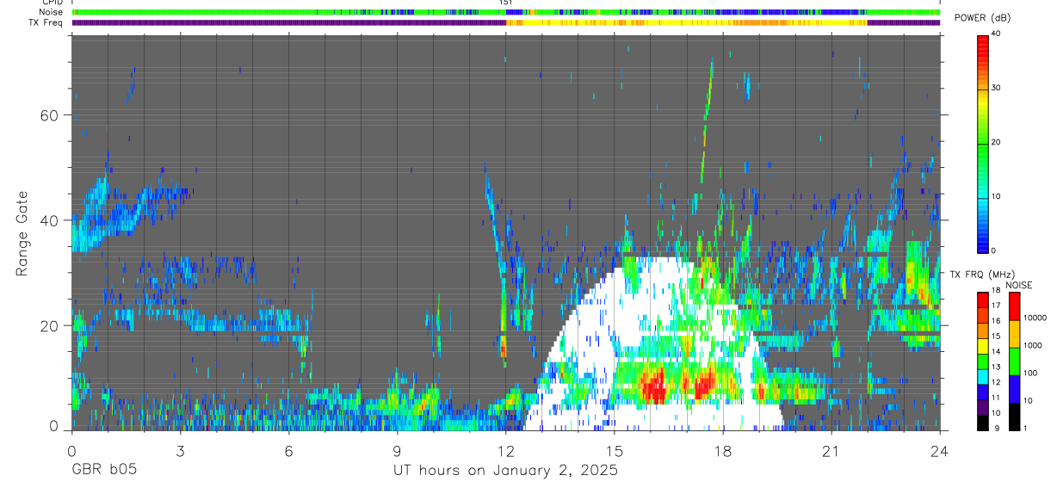Click the green 100–1000 NOISE legend swatch
Screen dimensions: 1057x488
point(1013,361)
